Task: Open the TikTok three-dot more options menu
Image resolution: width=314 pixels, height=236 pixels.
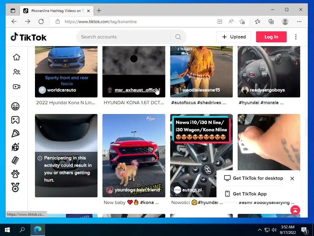Action: pyautogui.click(x=296, y=37)
